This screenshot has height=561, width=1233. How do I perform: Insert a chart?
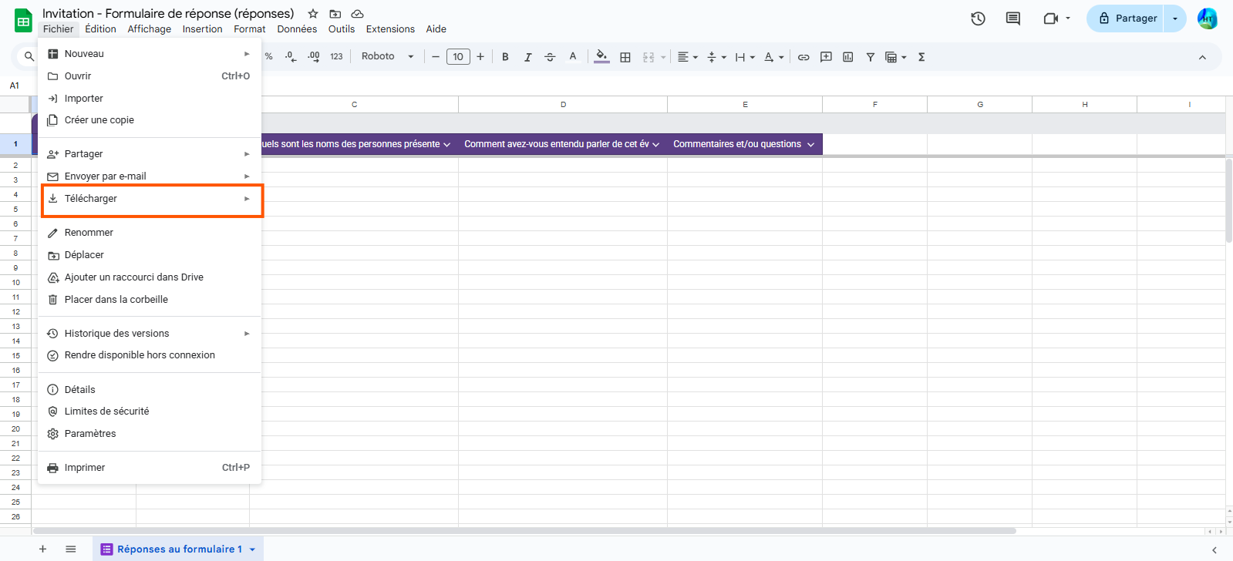(848, 56)
